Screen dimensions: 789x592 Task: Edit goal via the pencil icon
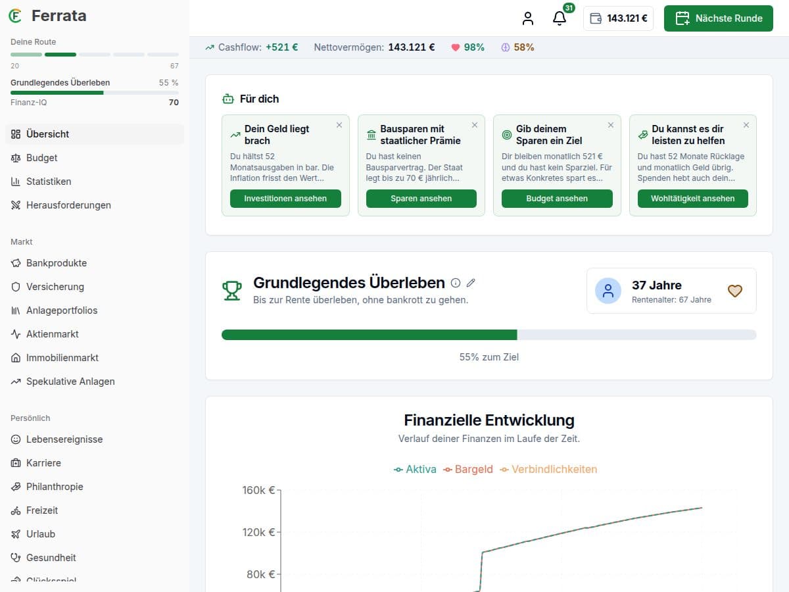click(x=471, y=283)
